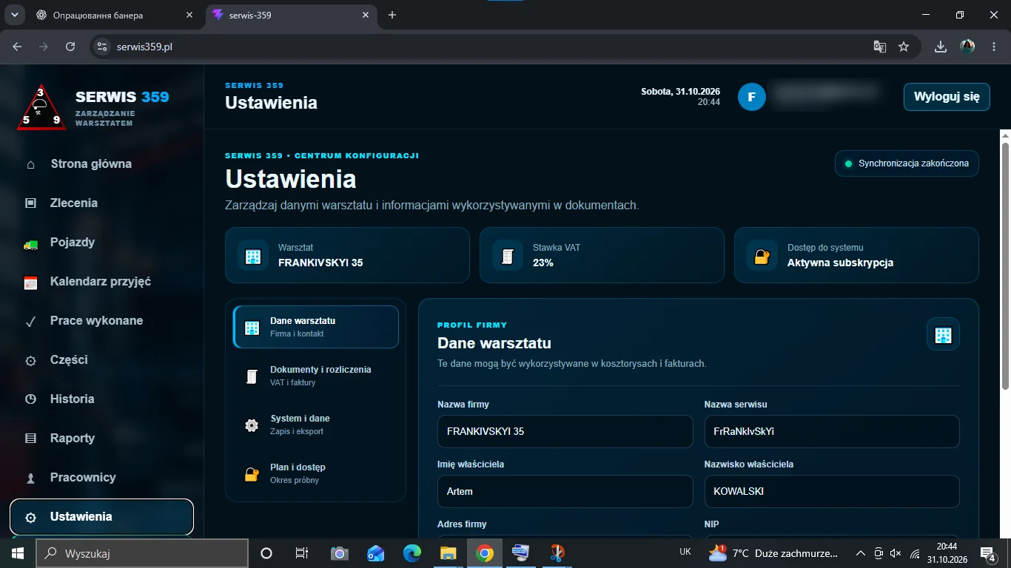Click the Nazwa firmy input field
1011x568 pixels.
tap(565, 431)
